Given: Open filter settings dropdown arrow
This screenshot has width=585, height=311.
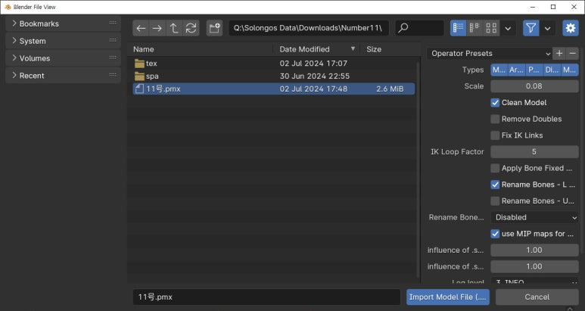Looking at the screenshot, I should pos(547,28).
